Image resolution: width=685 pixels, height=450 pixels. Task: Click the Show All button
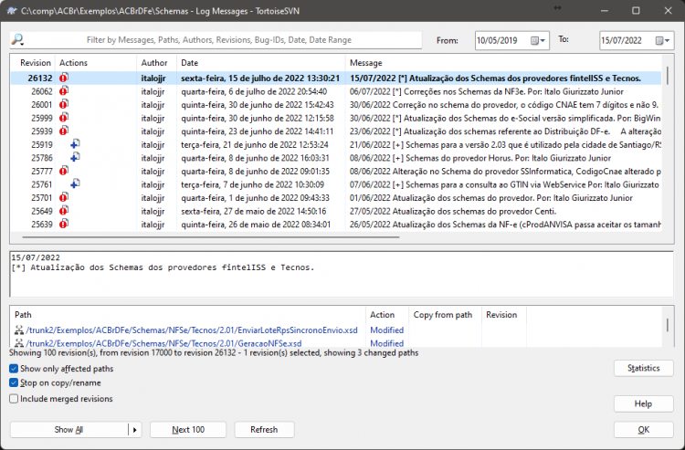[68, 430]
